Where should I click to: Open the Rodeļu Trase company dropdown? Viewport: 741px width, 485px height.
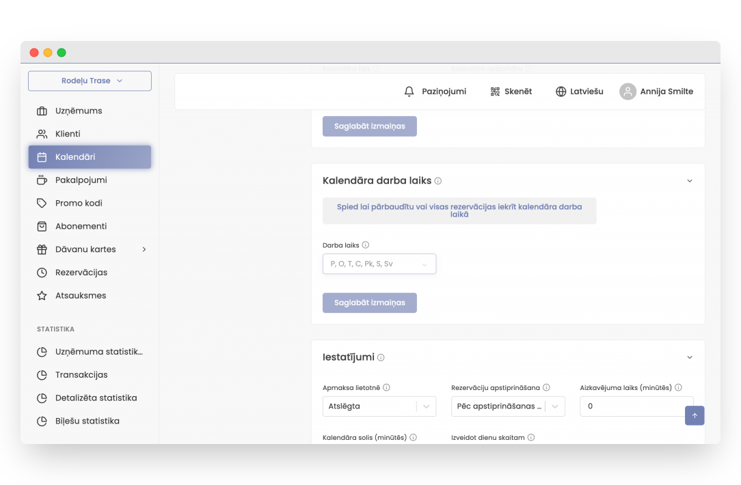pyautogui.click(x=90, y=81)
